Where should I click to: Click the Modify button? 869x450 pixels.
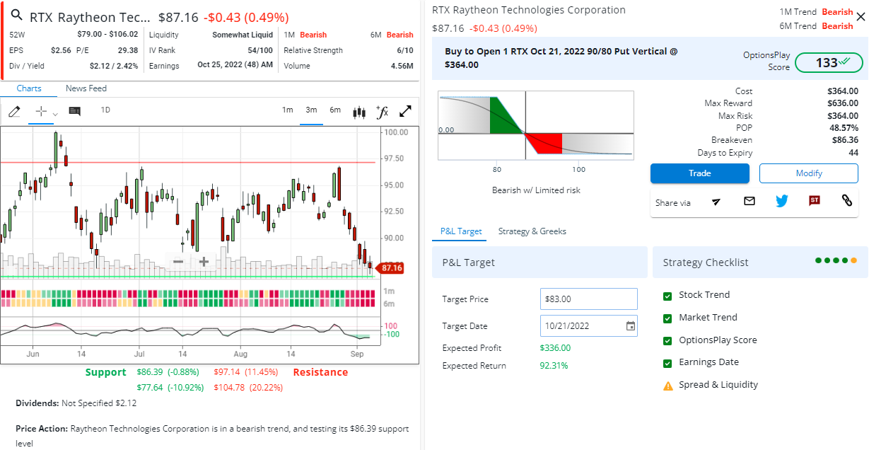point(809,173)
